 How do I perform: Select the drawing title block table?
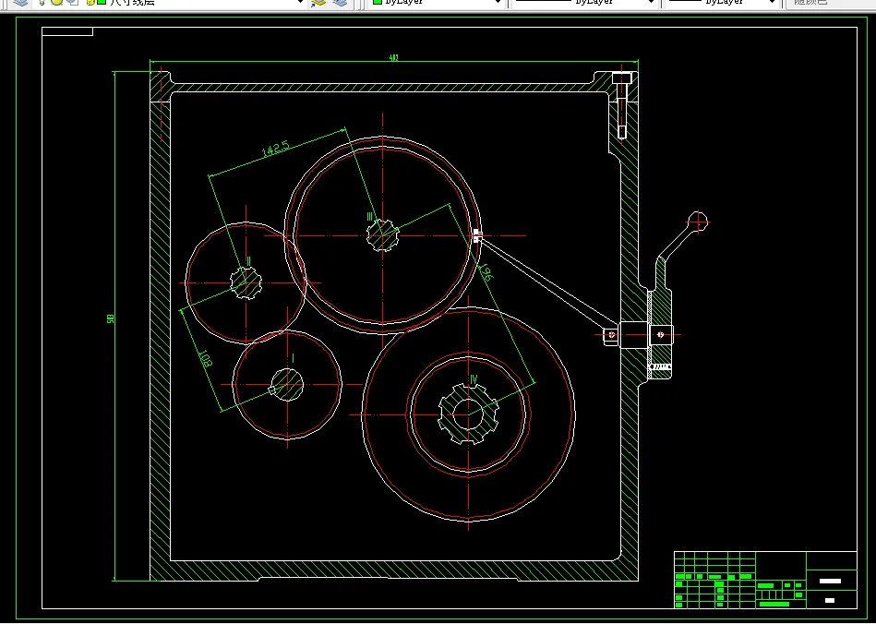[x=765, y=580]
